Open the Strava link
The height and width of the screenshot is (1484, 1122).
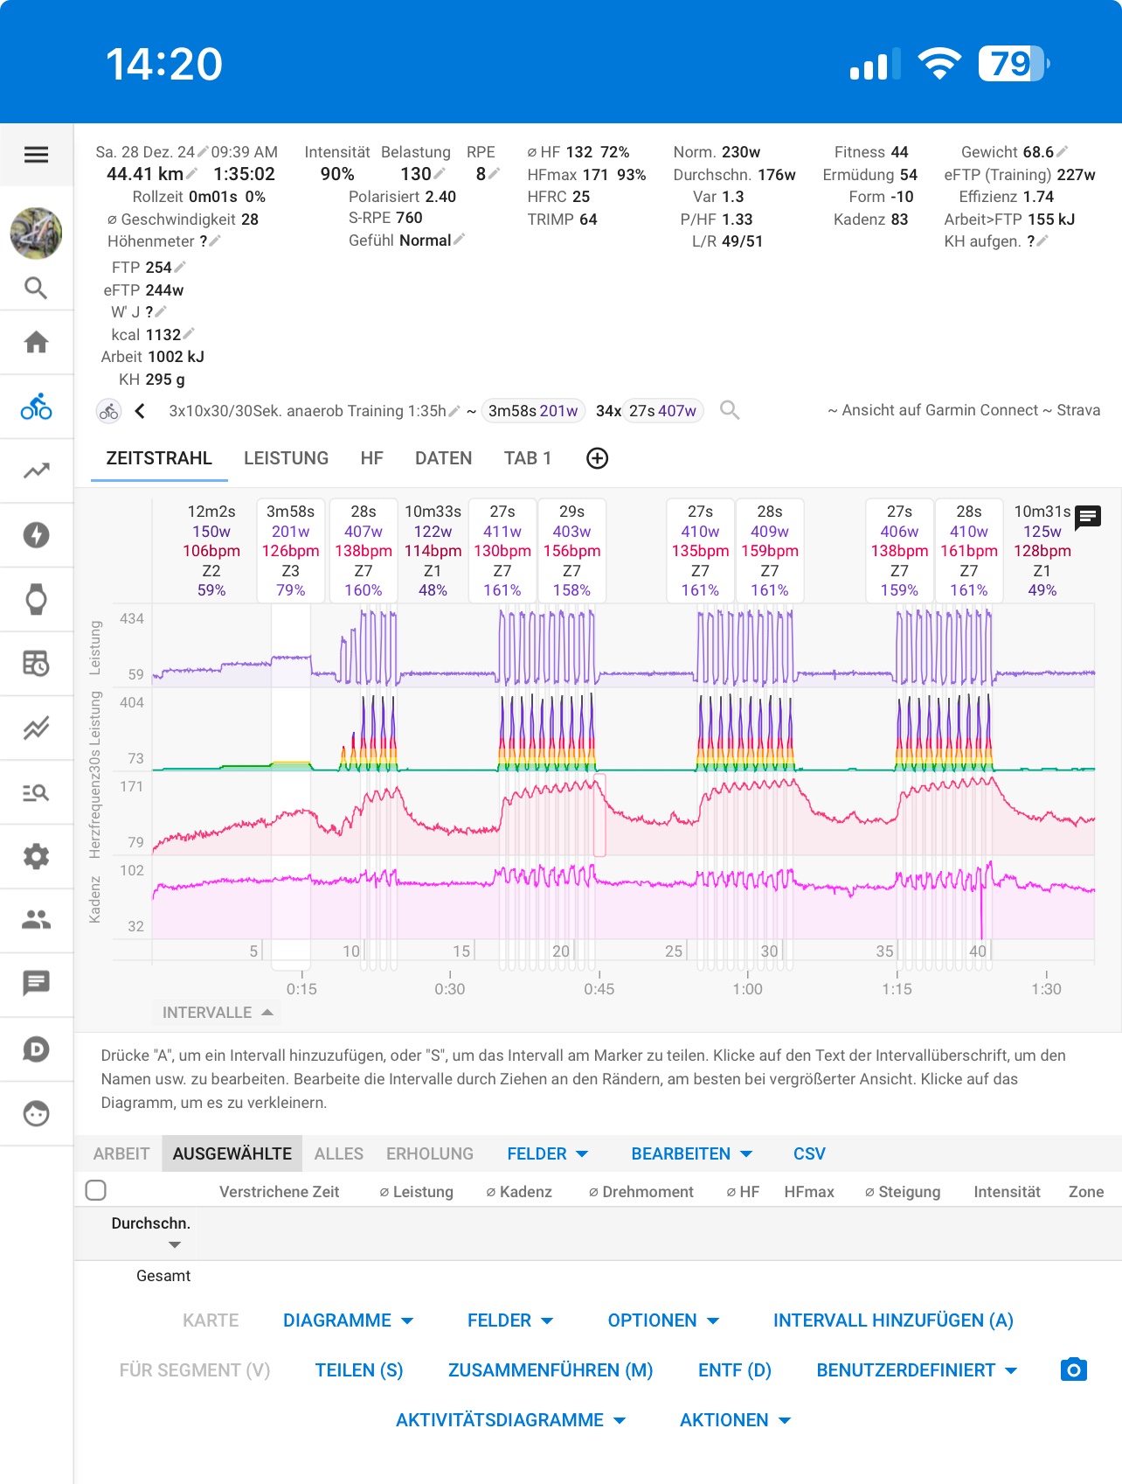click(1078, 410)
